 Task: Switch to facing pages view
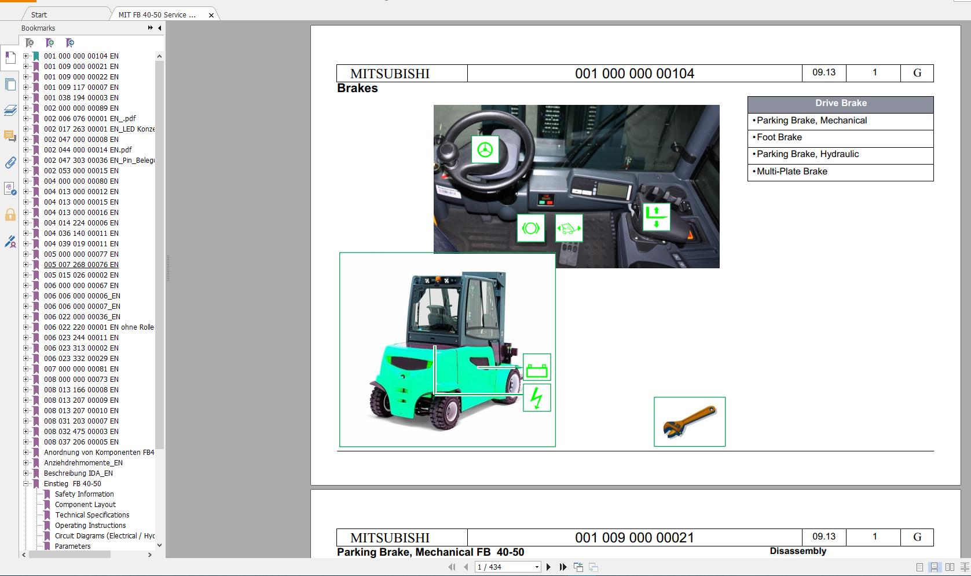[950, 567]
